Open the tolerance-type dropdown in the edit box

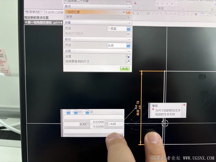(x=76, y=112)
